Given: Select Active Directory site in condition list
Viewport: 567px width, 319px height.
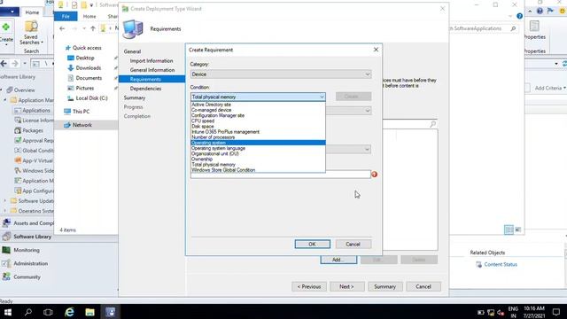Looking at the screenshot, I should [211, 105].
